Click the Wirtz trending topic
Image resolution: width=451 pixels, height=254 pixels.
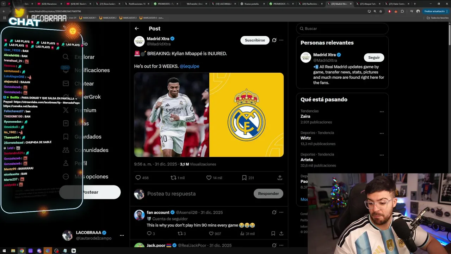[306, 138]
